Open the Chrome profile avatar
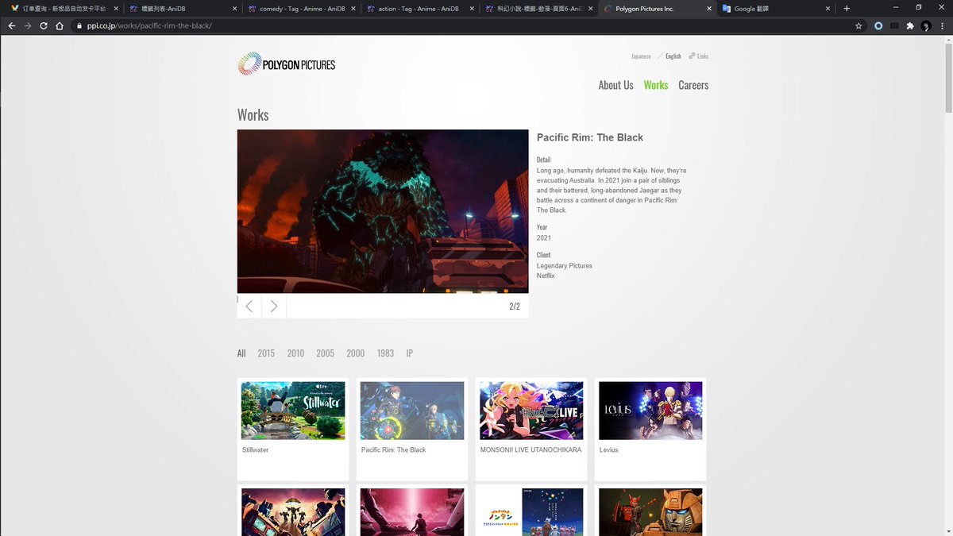 pos(926,25)
